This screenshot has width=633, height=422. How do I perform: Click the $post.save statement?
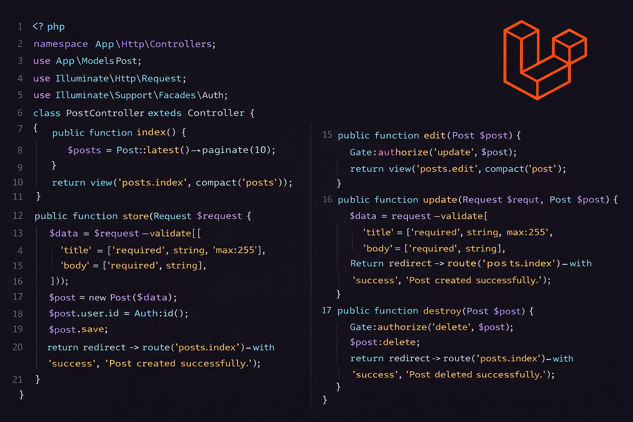click(x=78, y=330)
